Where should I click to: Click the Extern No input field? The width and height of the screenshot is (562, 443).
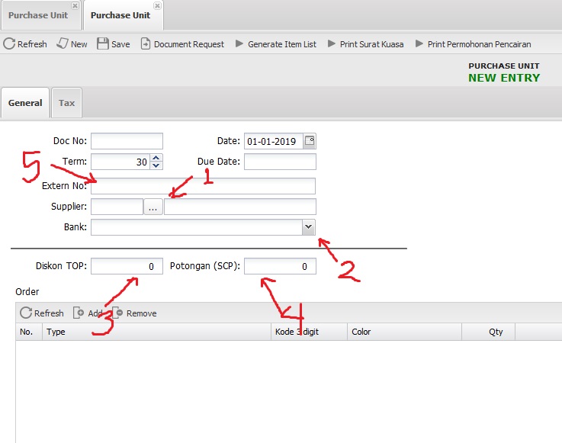point(203,187)
